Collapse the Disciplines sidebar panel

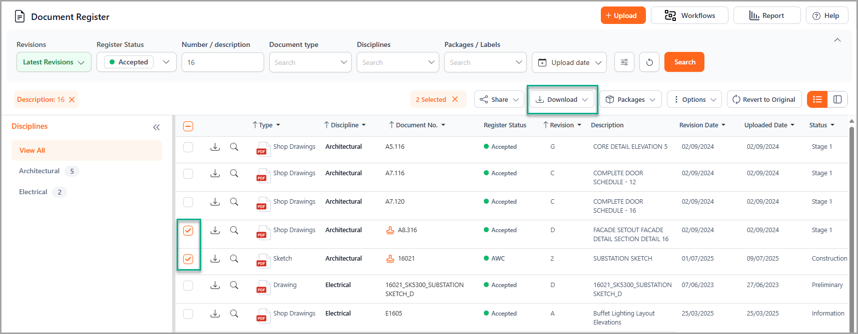157,127
